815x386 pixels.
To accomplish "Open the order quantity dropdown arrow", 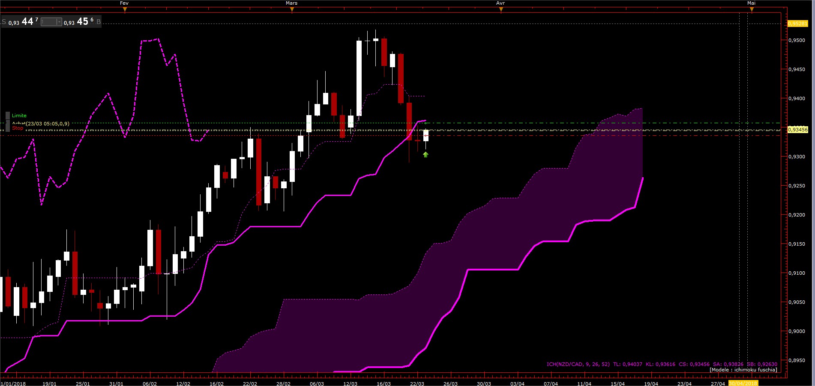I will (59, 22).
